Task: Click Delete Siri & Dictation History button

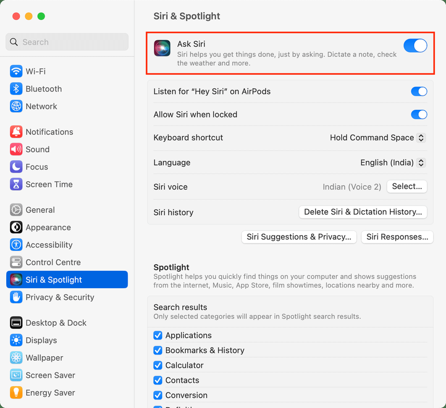Action: point(363,212)
